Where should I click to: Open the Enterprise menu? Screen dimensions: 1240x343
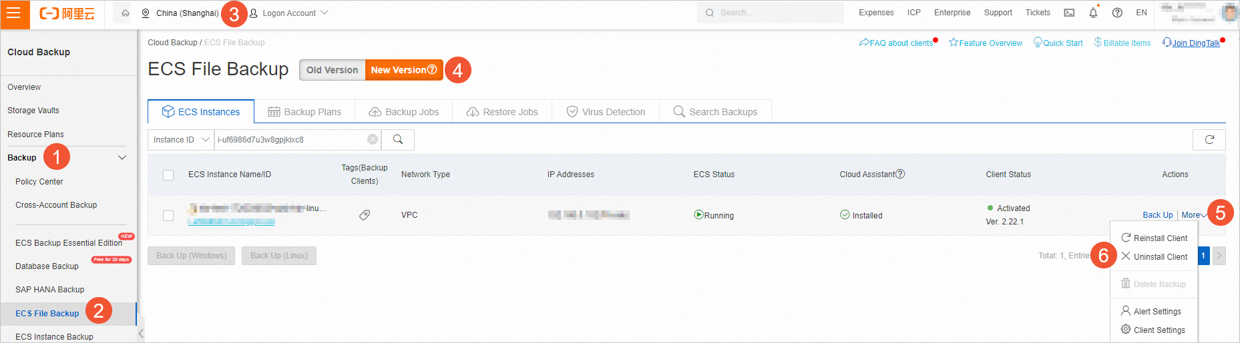click(x=952, y=13)
